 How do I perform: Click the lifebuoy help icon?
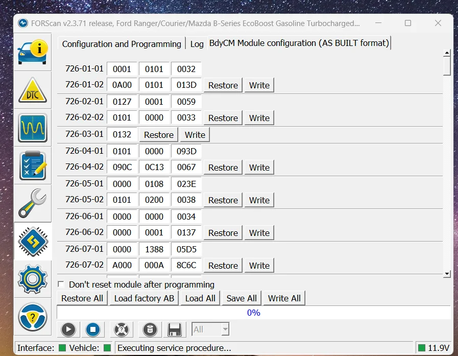click(x=121, y=329)
